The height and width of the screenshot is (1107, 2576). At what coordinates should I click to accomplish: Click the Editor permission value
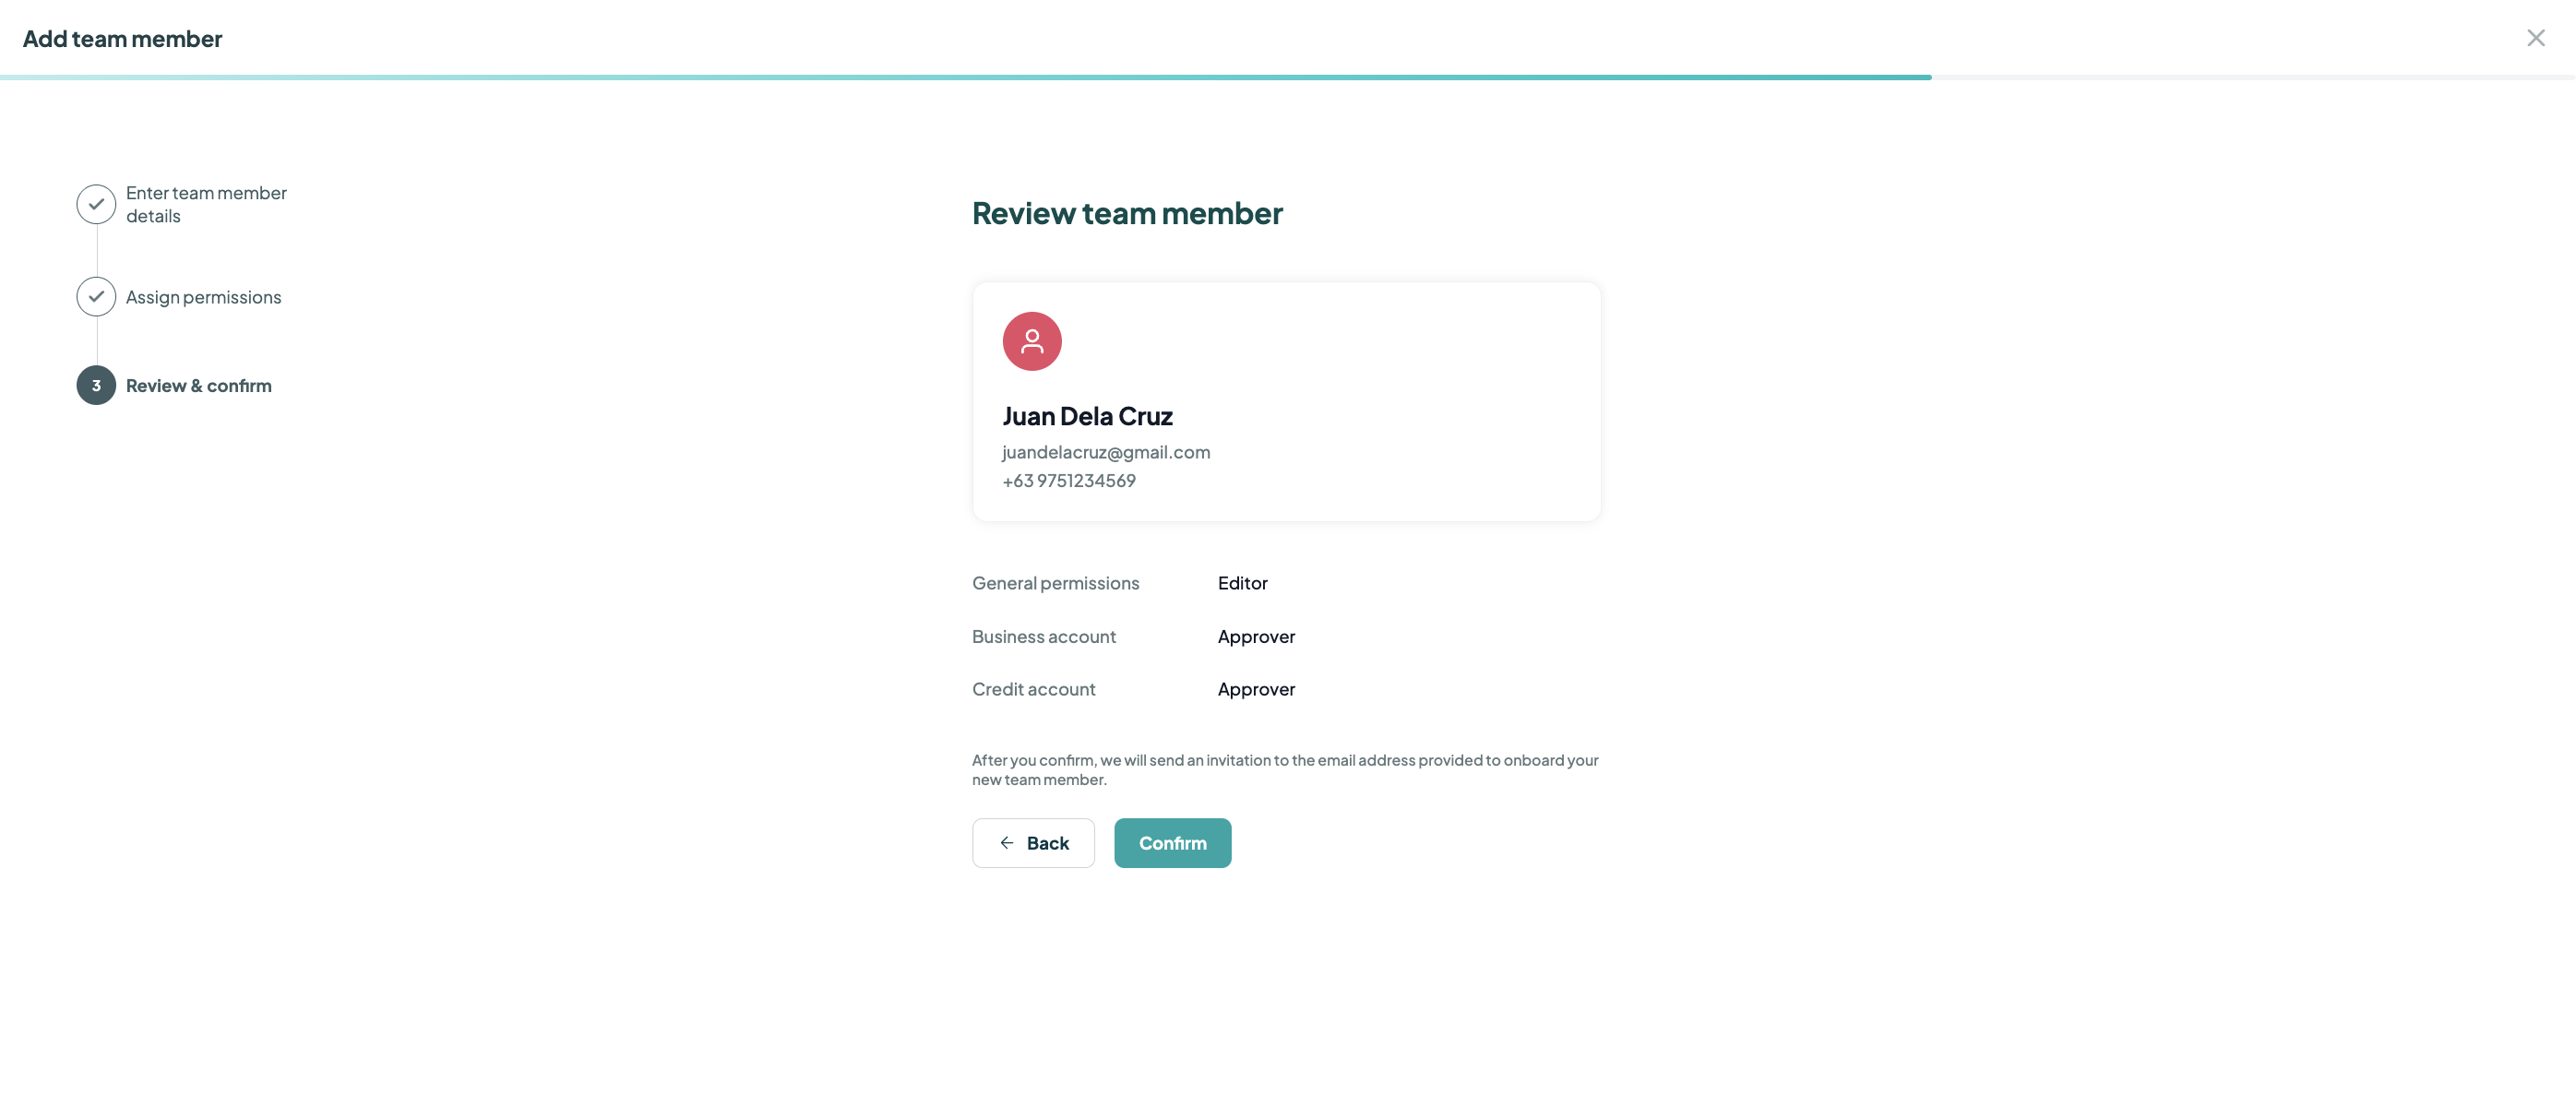(1242, 582)
